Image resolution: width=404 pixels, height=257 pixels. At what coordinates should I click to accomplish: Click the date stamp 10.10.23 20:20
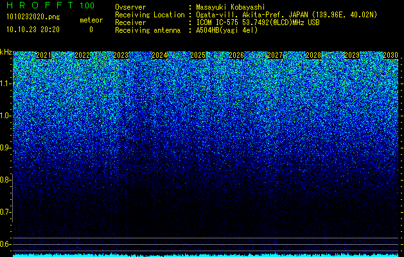(33, 30)
